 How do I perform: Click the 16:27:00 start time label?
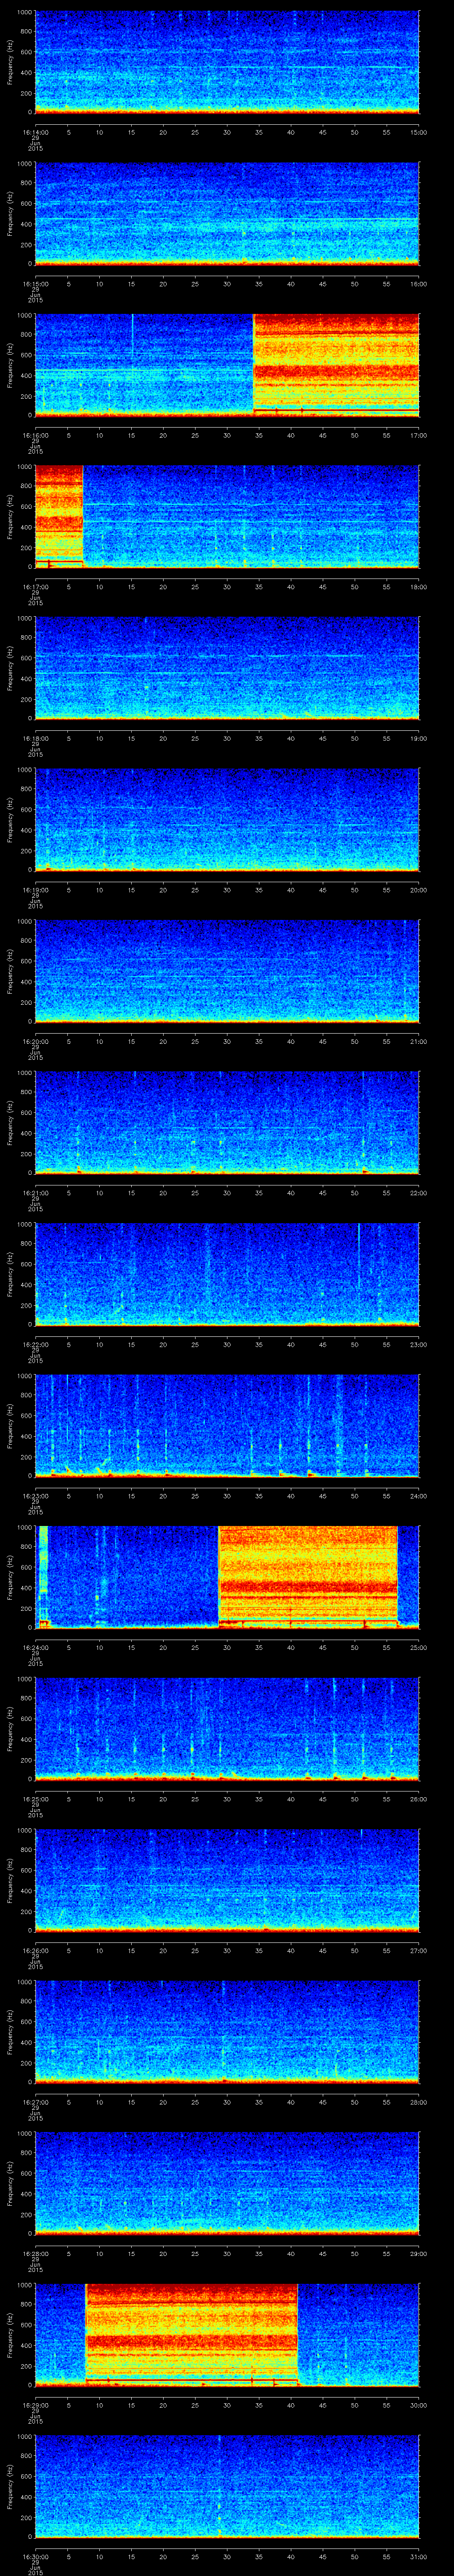tap(35, 2102)
